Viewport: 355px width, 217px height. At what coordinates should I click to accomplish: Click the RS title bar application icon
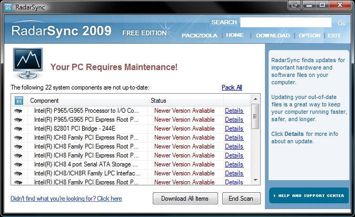(x=8, y=7)
